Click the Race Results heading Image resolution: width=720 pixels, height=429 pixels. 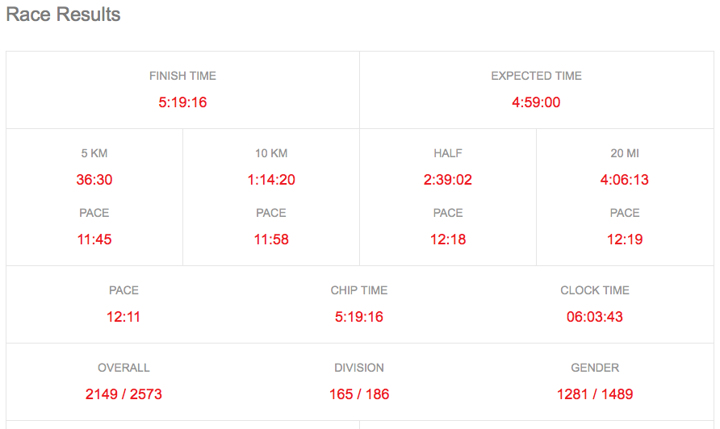[63, 15]
